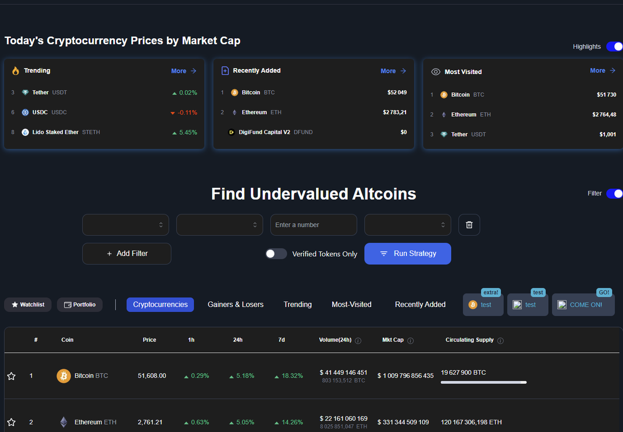Delete the filter with the trash icon
Viewport: 623px width, 432px height.
[x=469, y=225]
